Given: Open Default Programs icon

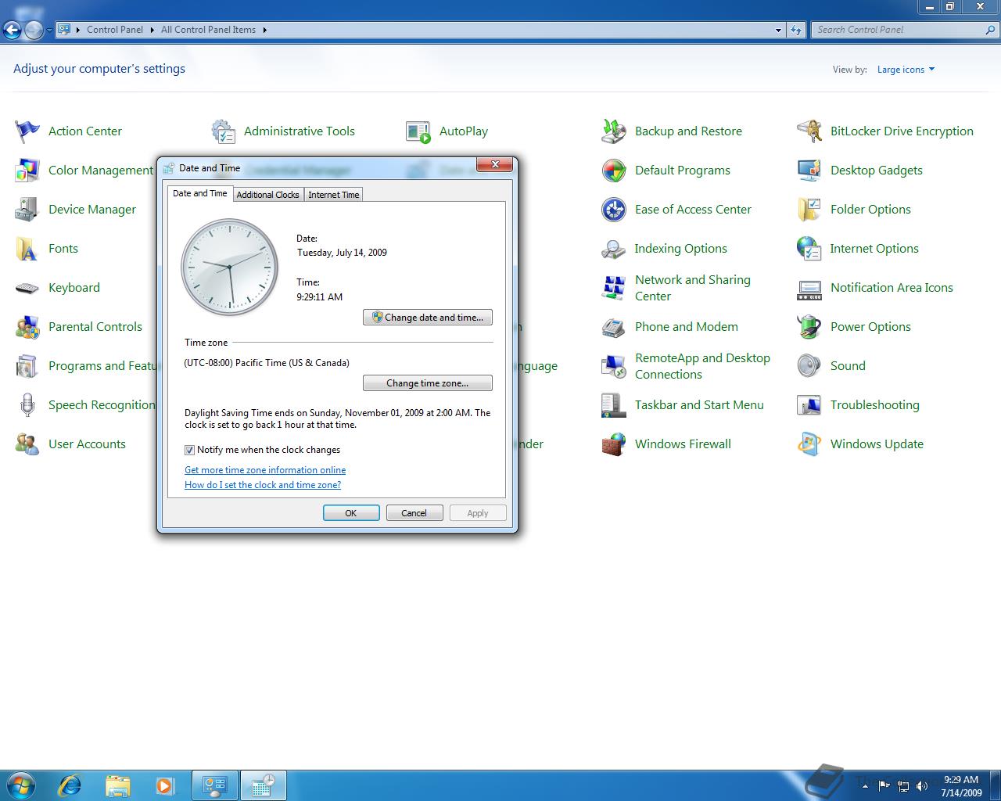Looking at the screenshot, I should (614, 170).
